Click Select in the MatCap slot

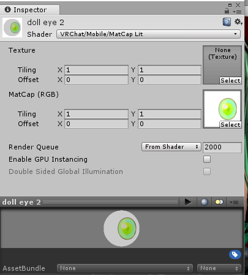pos(230,125)
